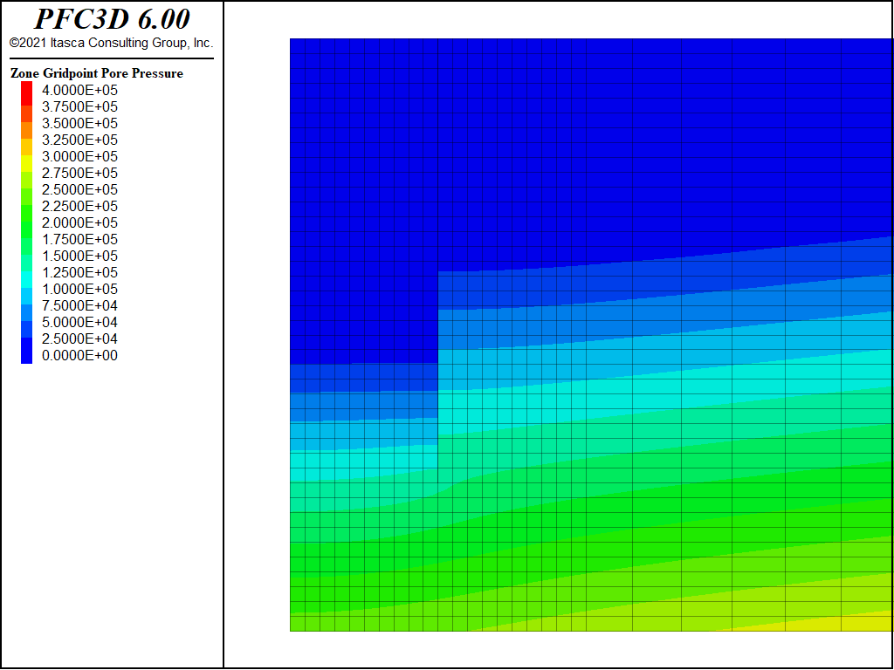Click the 2.0000E+05 legend value
The image size is (894, 670).
point(79,222)
